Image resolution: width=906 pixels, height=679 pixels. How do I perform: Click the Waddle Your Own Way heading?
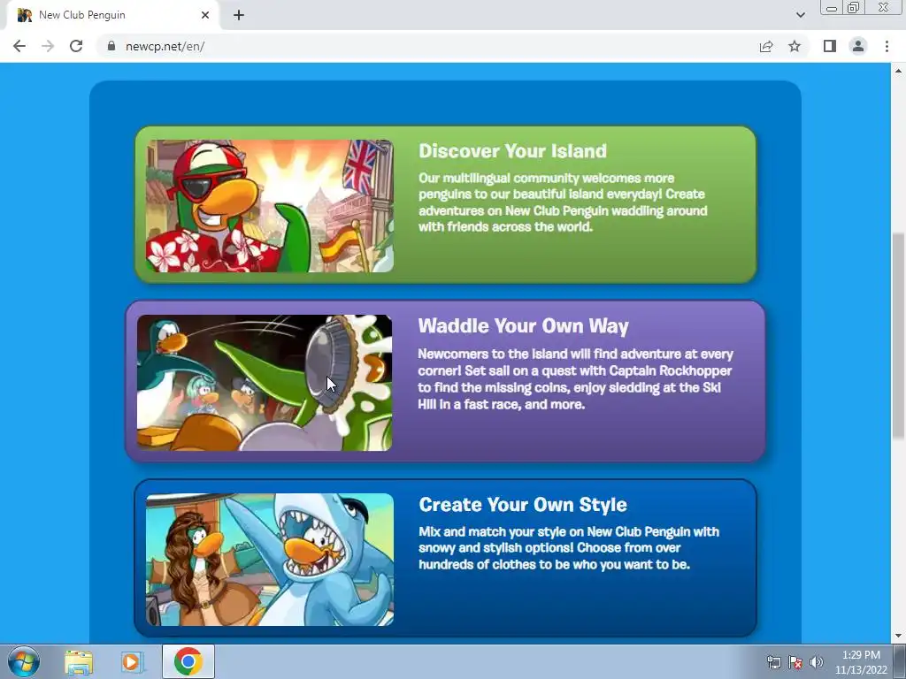pos(523,326)
